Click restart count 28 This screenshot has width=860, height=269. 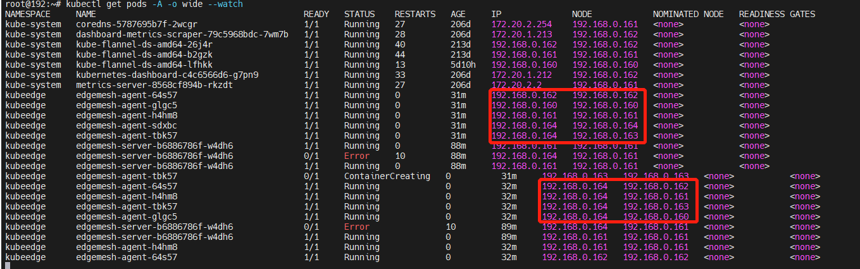click(400, 34)
